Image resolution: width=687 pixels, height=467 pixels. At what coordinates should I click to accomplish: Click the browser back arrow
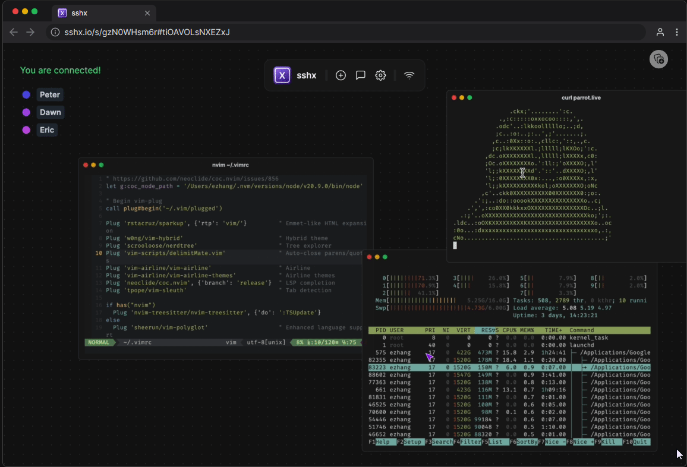[14, 32]
